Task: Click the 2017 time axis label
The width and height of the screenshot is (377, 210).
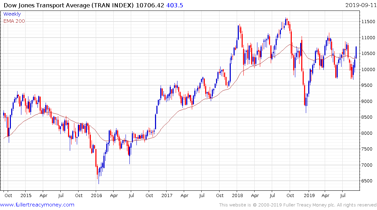Action: [x=167, y=195]
